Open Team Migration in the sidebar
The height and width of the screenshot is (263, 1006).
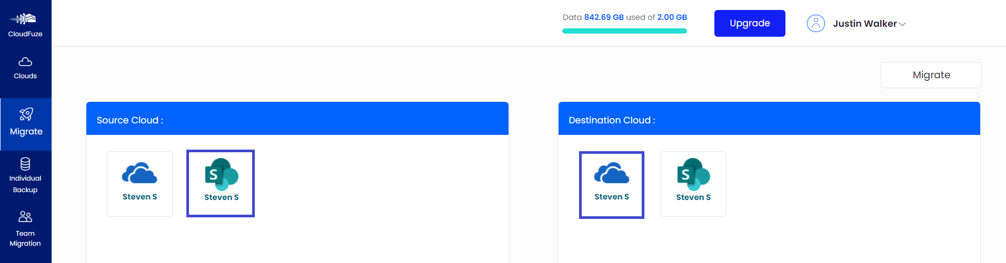tap(25, 229)
